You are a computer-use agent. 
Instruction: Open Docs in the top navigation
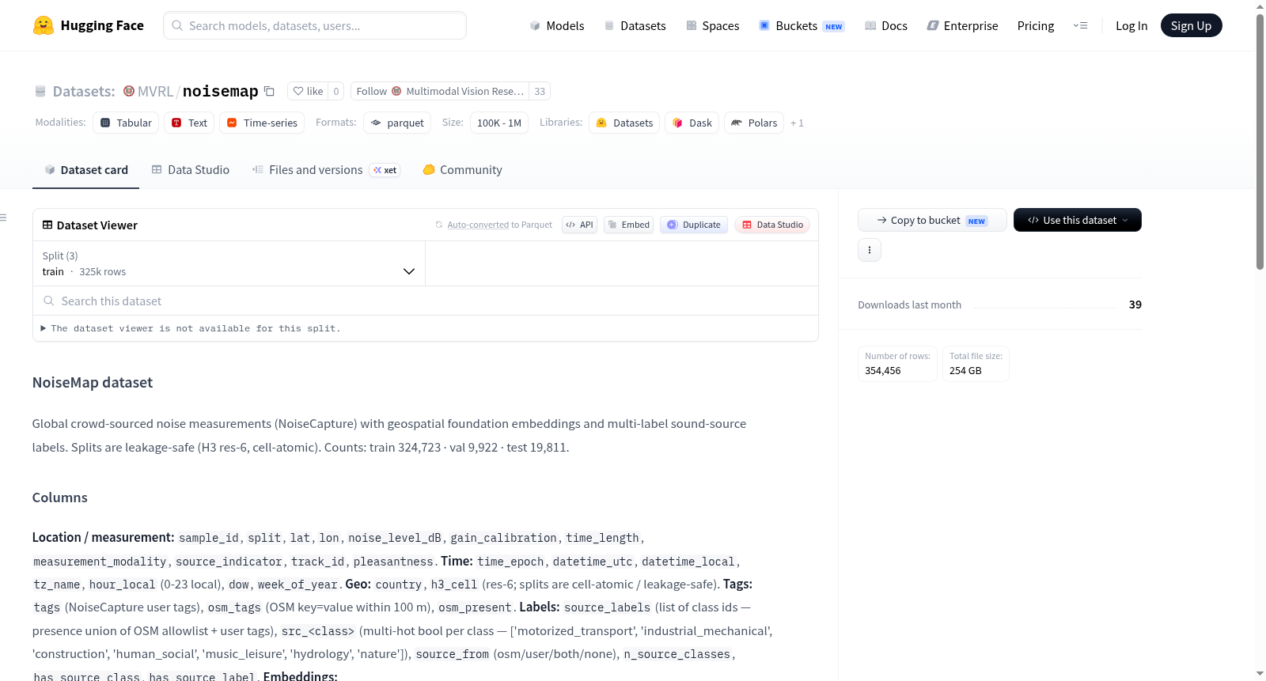click(x=886, y=25)
